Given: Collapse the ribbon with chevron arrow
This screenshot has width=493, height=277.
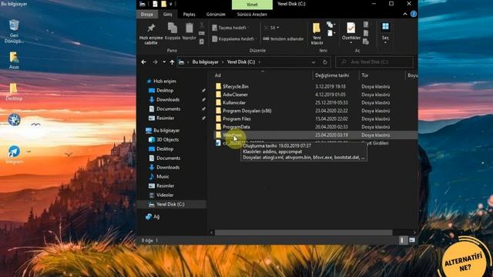Looking at the screenshot, I should pos(405,14).
